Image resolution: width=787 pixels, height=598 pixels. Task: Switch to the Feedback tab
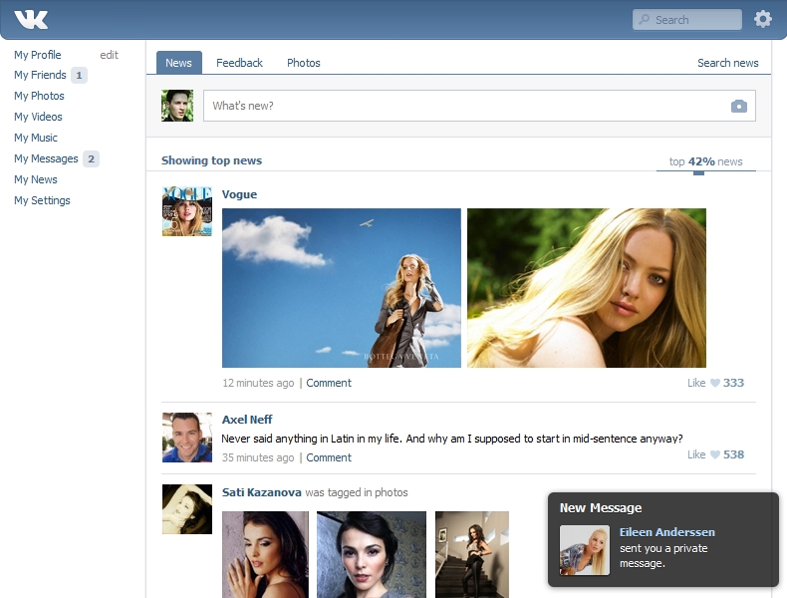tap(239, 63)
